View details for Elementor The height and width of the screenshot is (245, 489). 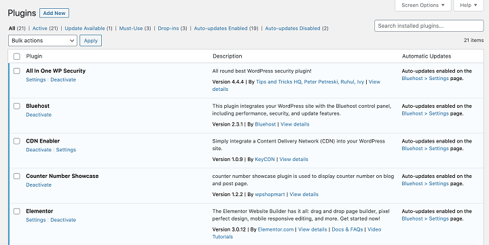click(x=312, y=229)
